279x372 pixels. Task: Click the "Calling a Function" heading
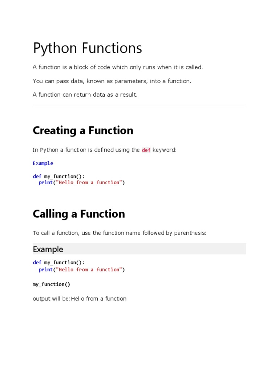click(x=79, y=214)
